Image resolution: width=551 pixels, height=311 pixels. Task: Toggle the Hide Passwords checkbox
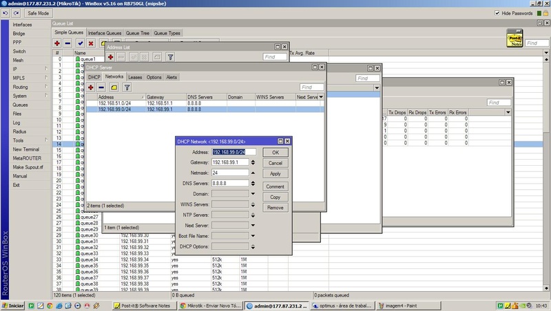point(498,13)
